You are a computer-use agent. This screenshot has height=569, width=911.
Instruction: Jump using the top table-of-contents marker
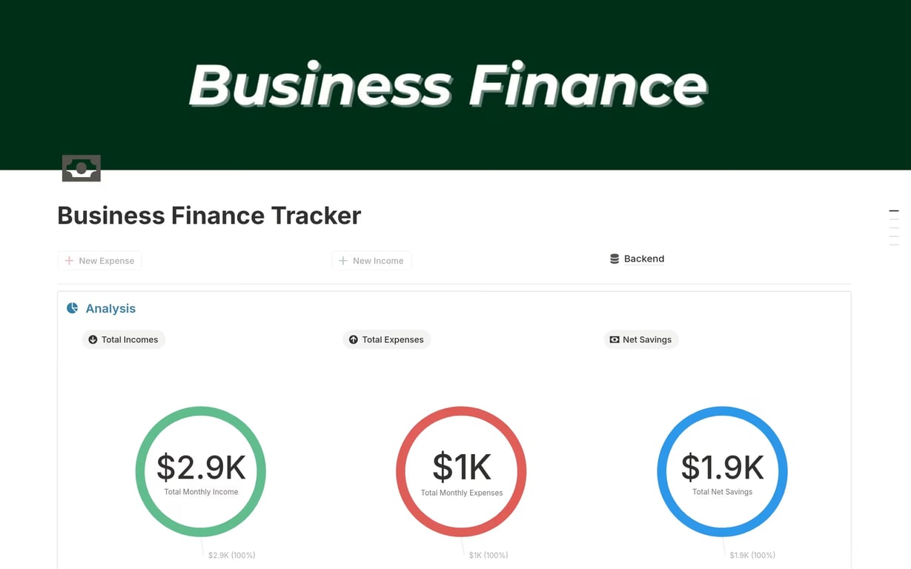893,212
